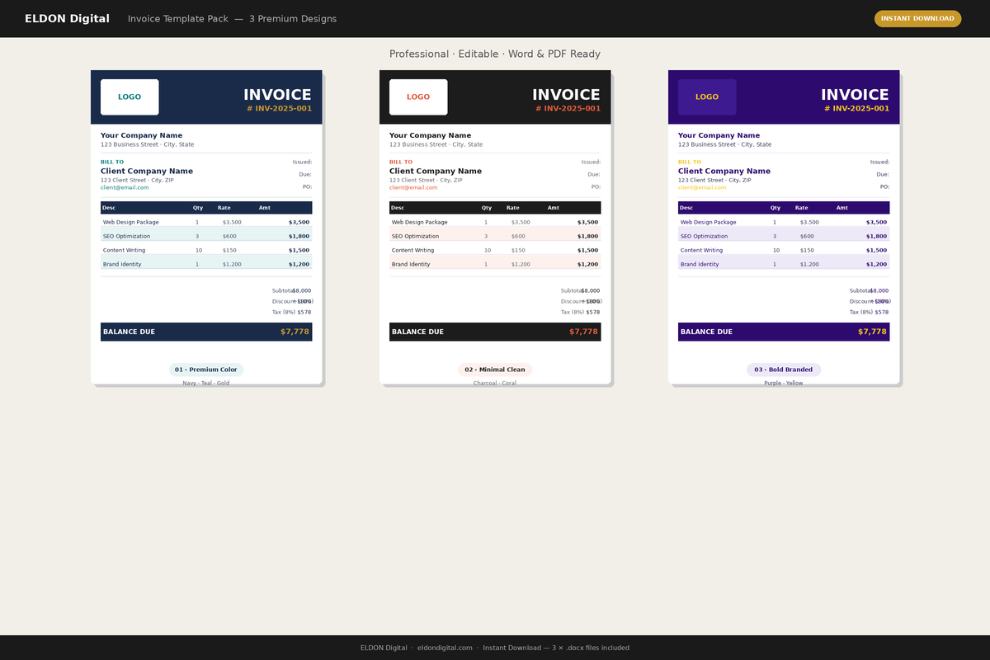Click 'Brand Identity' in purple invoice

click(x=700, y=264)
